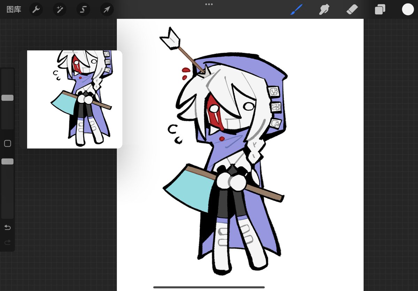Open the Actions wrench menu
Viewport: 418px width, 291px height.
tap(36, 9)
